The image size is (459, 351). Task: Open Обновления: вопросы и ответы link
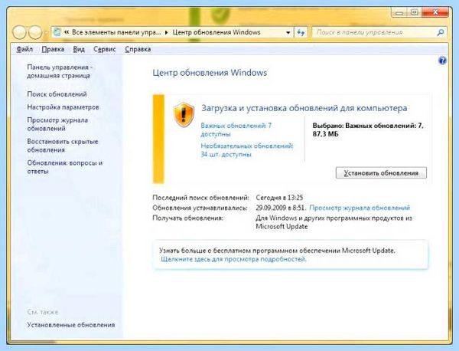[x=65, y=167]
